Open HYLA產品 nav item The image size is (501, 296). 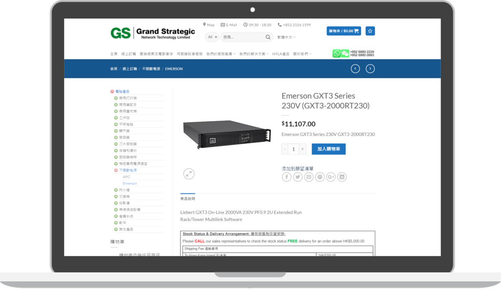tap(281, 54)
